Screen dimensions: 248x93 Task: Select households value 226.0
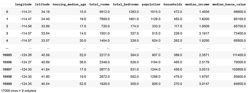point(178,34)
